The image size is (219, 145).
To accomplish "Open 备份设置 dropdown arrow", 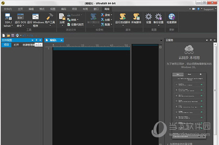I will tap(158, 25).
